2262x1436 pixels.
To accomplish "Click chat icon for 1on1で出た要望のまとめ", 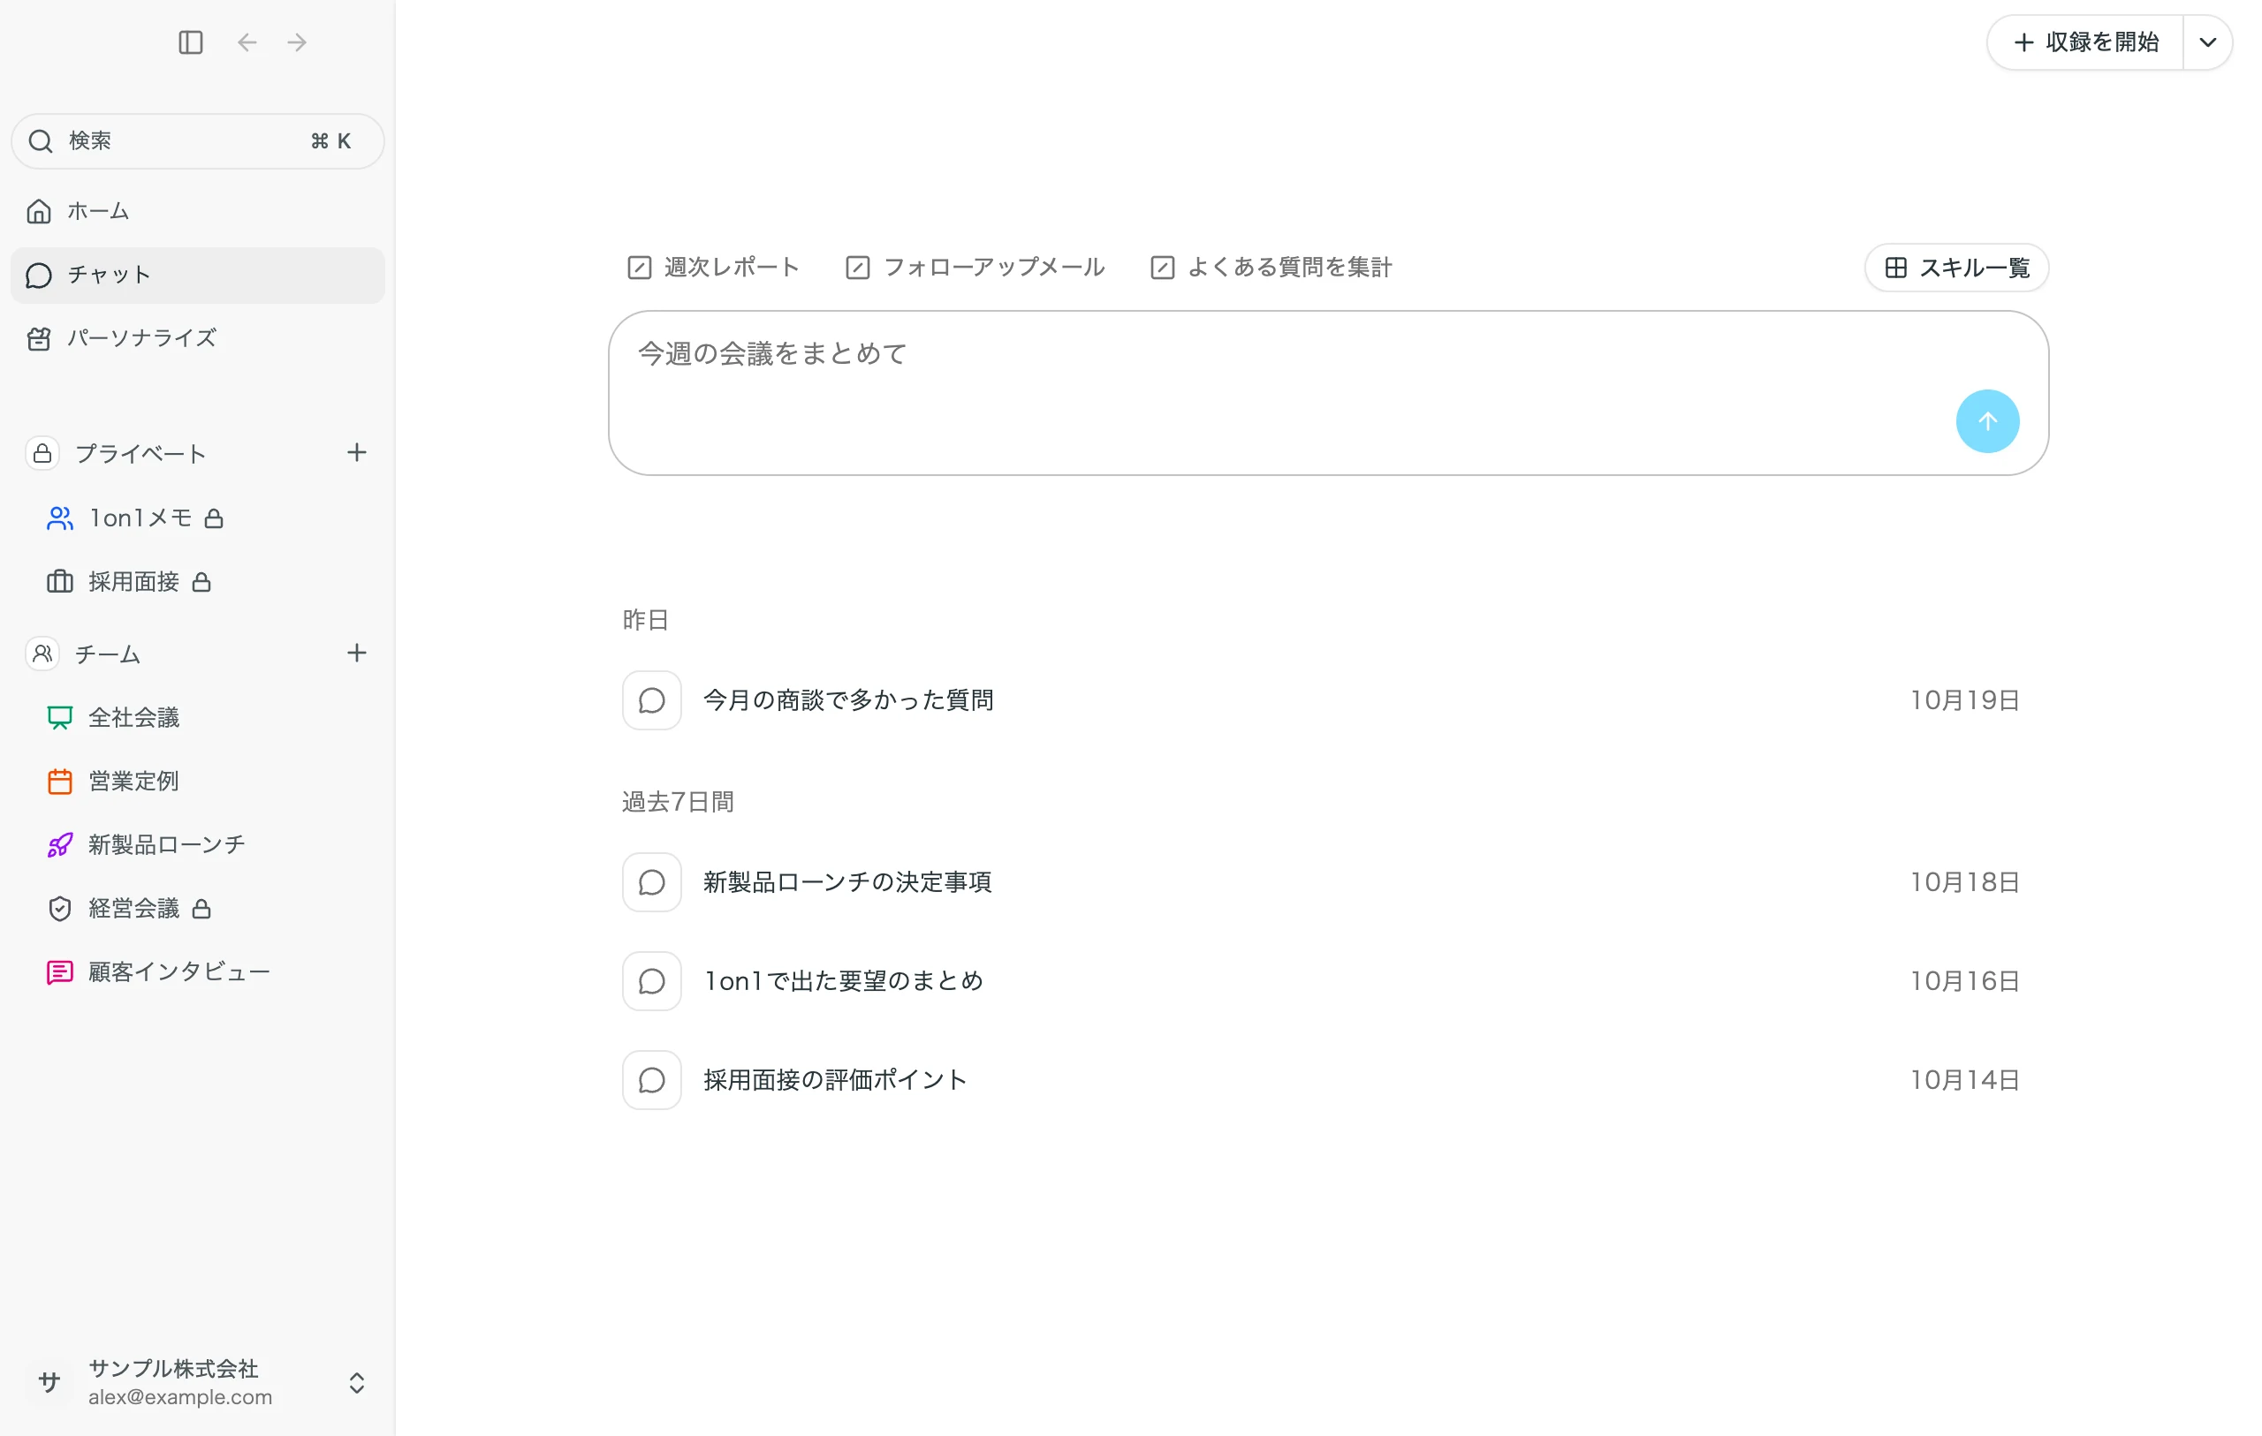I will [x=651, y=981].
